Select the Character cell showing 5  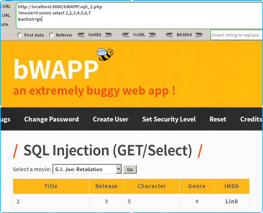(x=152, y=201)
